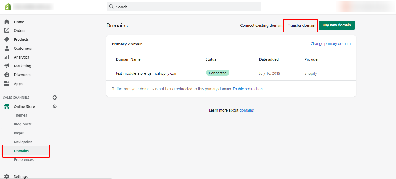This screenshot has width=396, height=179.
Task: Click the Status column header
Action: pyautogui.click(x=211, y=59)
